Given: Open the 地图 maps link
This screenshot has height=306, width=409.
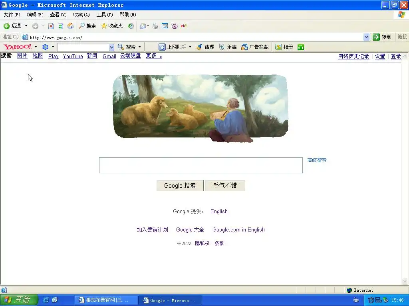Looking at the screenshot, I should coord(38,56).
